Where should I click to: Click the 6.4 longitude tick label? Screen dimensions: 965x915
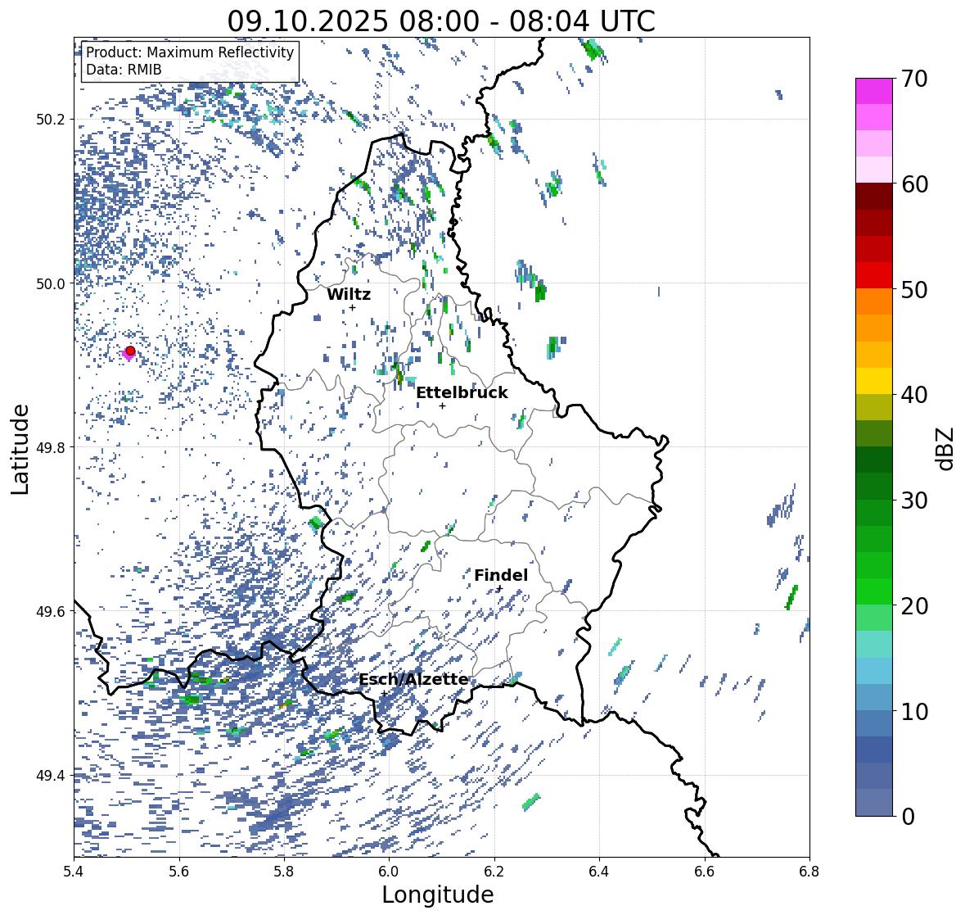coord(599,871)
